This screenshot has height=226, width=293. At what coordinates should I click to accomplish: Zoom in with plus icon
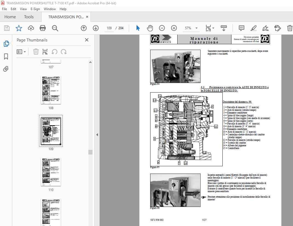(x=174, y=28)
